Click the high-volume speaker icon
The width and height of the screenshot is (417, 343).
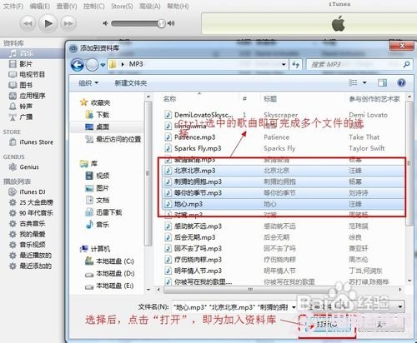pos(171,23)
